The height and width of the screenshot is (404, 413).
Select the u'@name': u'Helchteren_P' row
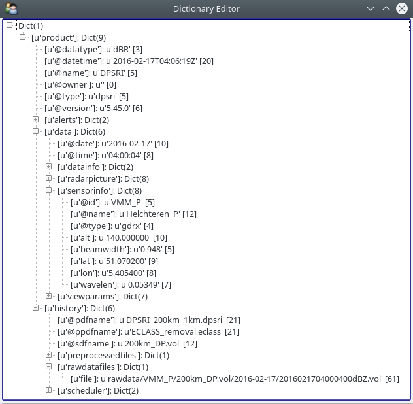point(133,214)
